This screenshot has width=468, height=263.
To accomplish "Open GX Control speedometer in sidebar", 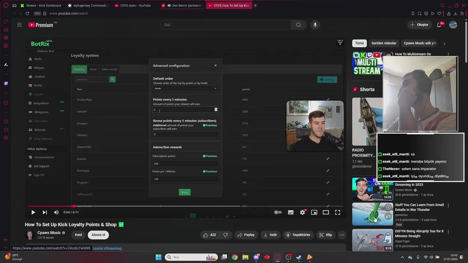I will [6, 22].
